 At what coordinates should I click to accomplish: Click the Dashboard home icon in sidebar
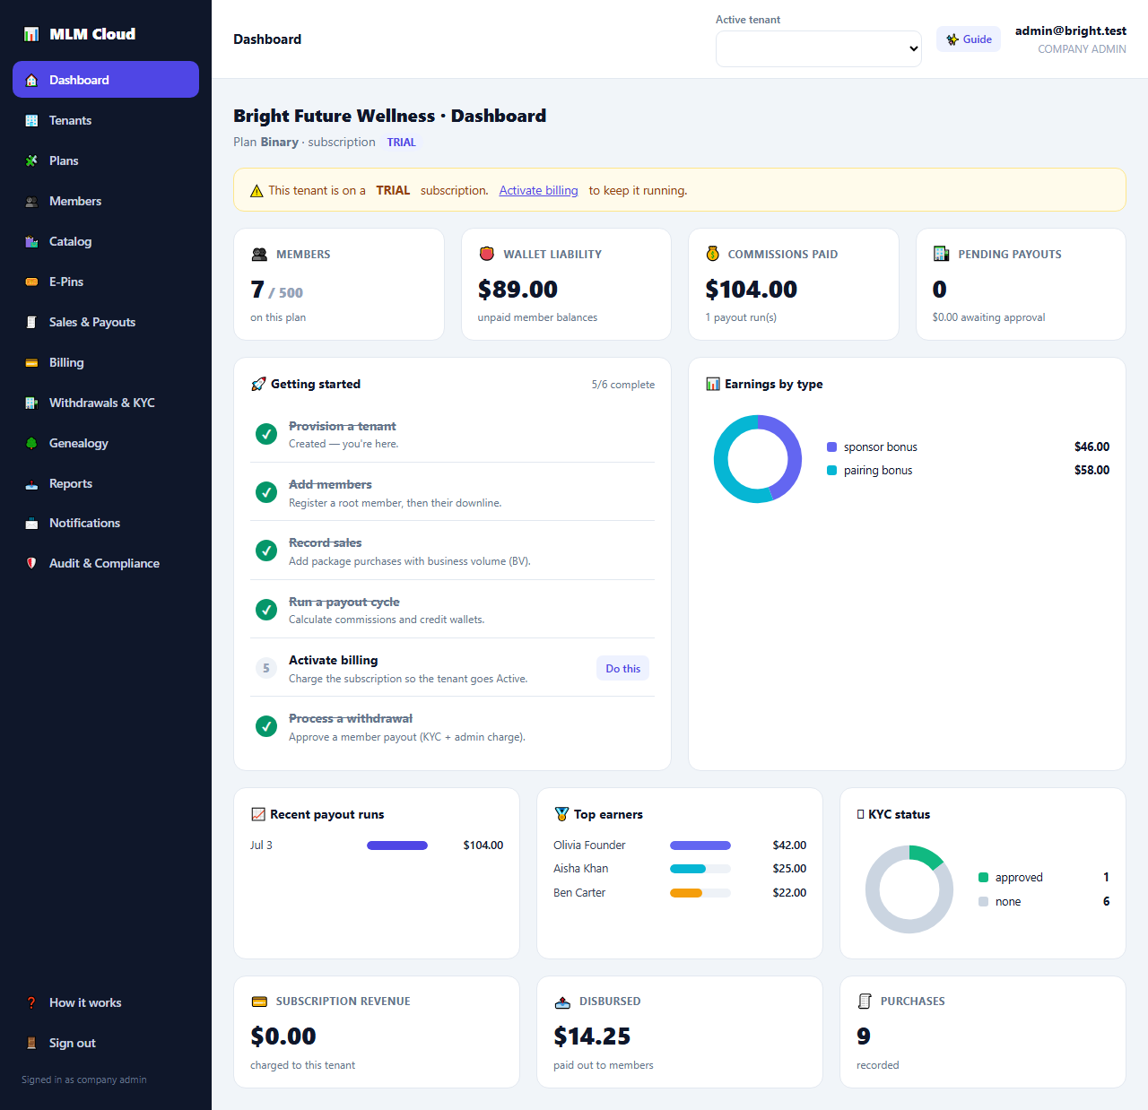[x=31, y=80]
